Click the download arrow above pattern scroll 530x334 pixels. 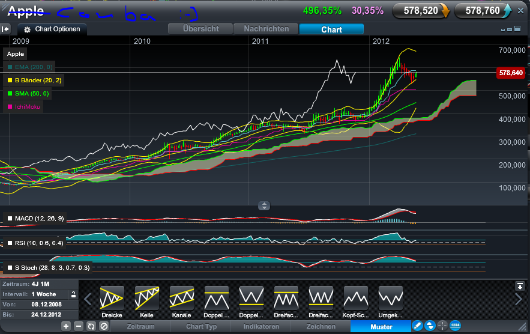click(520, 286)
